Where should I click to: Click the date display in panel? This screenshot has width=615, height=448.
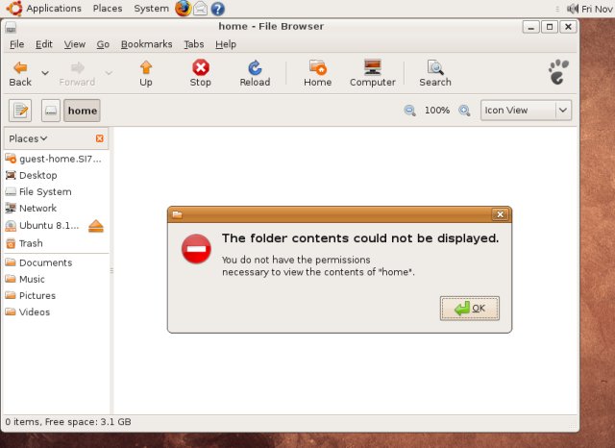coord(598,9)
